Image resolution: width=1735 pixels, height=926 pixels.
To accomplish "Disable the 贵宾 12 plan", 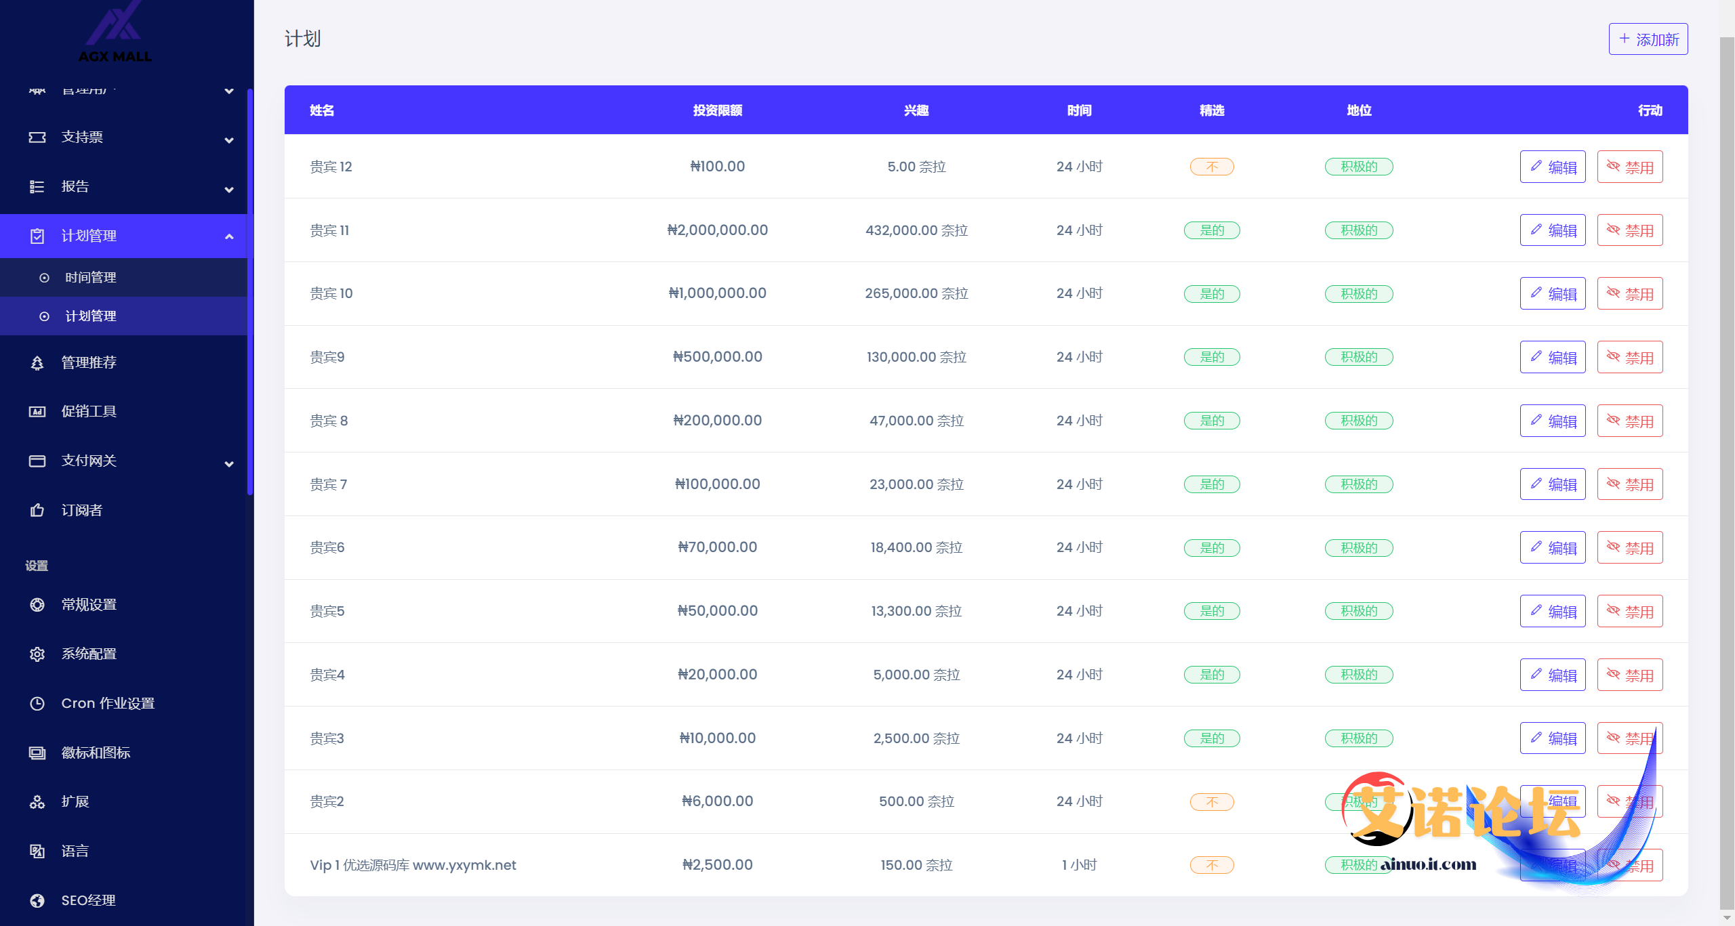I will 1629,167.
